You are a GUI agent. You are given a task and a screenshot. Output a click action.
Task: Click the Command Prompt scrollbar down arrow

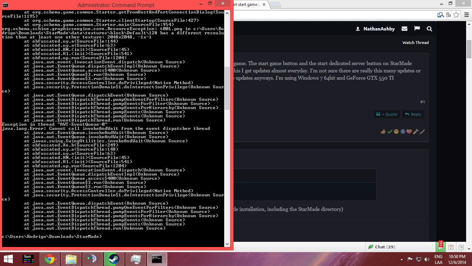pos(227,244)
